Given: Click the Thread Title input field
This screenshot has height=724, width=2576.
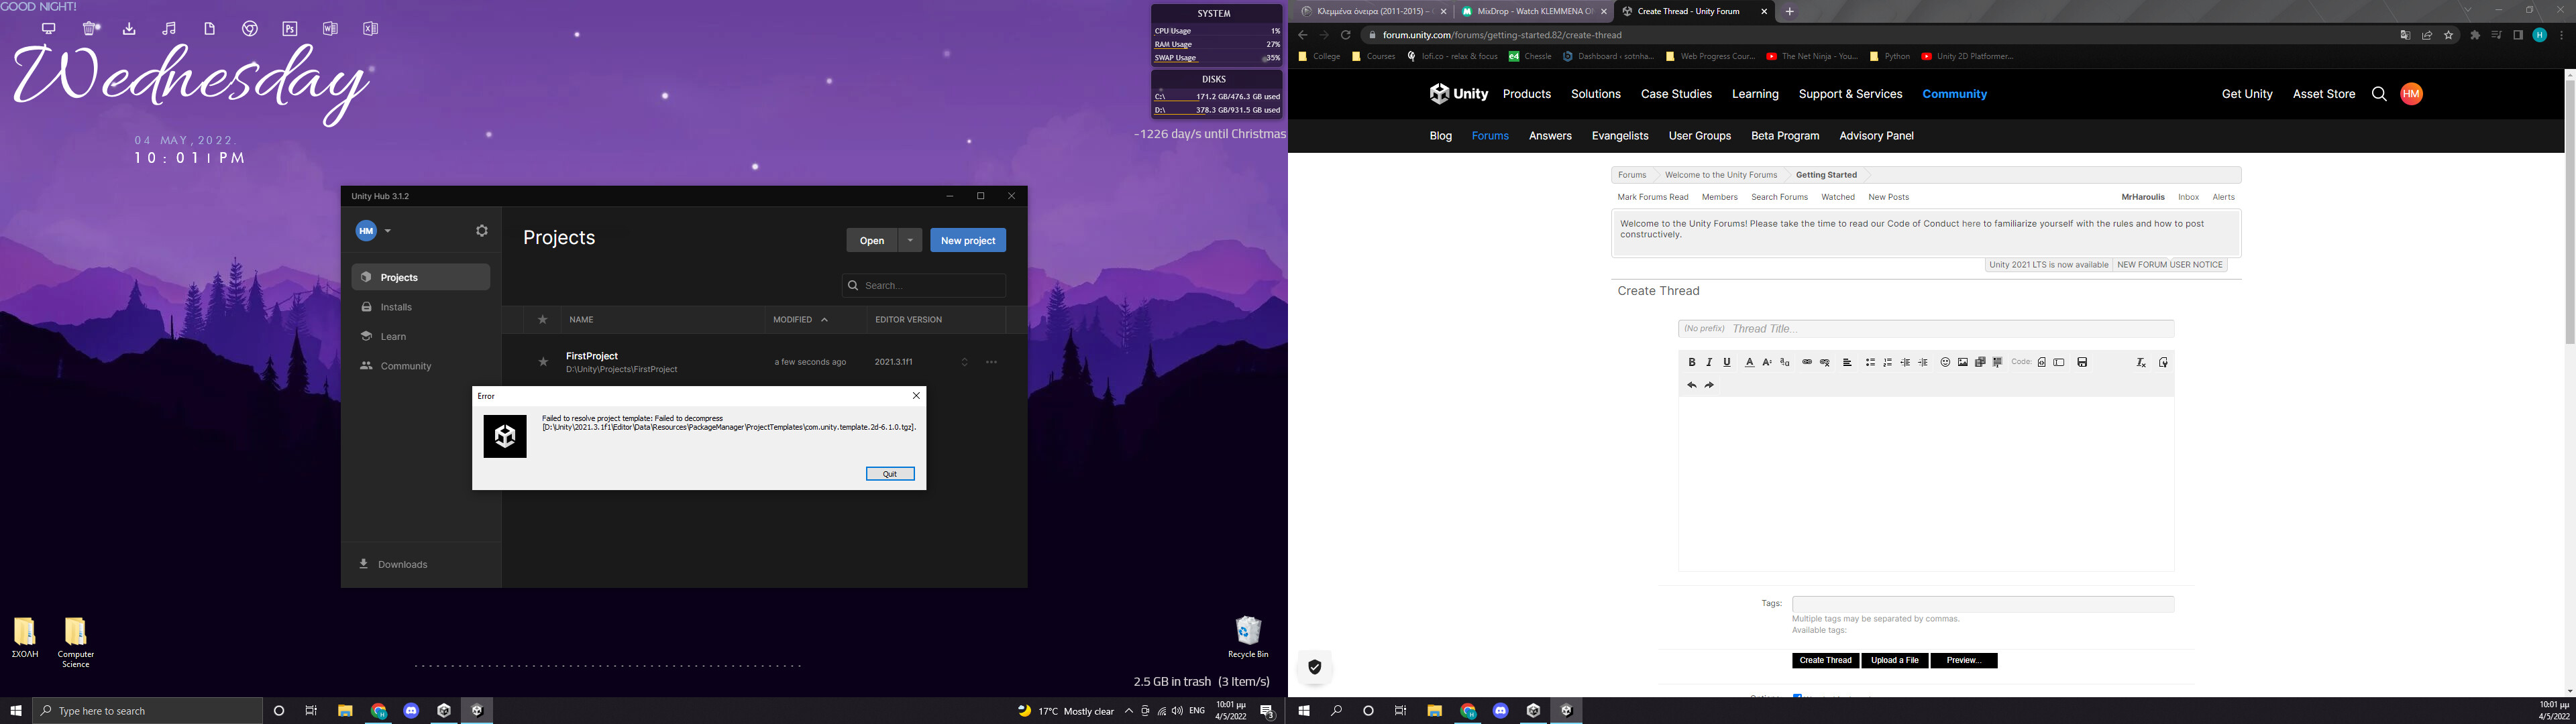Looking at the screenshot, I should pos(1950,329).
